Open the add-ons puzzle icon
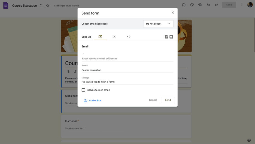 (x=184, y=5)
